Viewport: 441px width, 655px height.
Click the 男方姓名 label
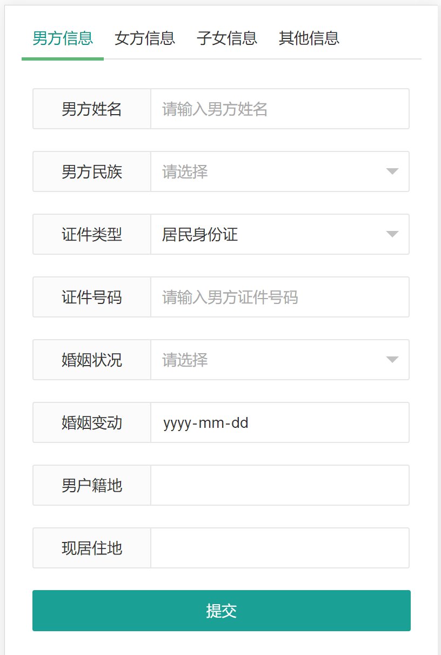(x=92, y=109)
